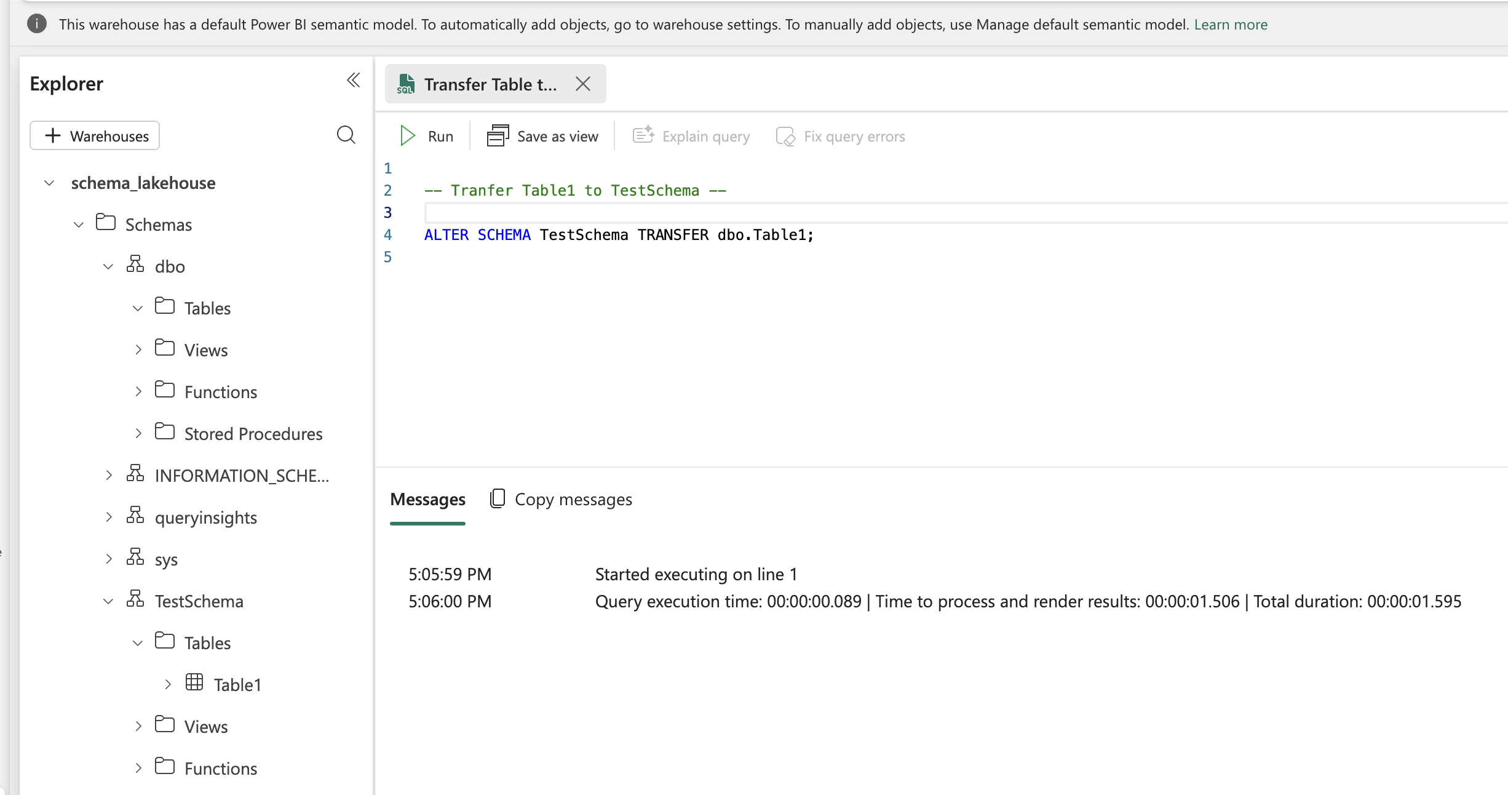This screenshot has width=1508, height=795.
Task: Click the info icon in the banner
Action: 37,24
